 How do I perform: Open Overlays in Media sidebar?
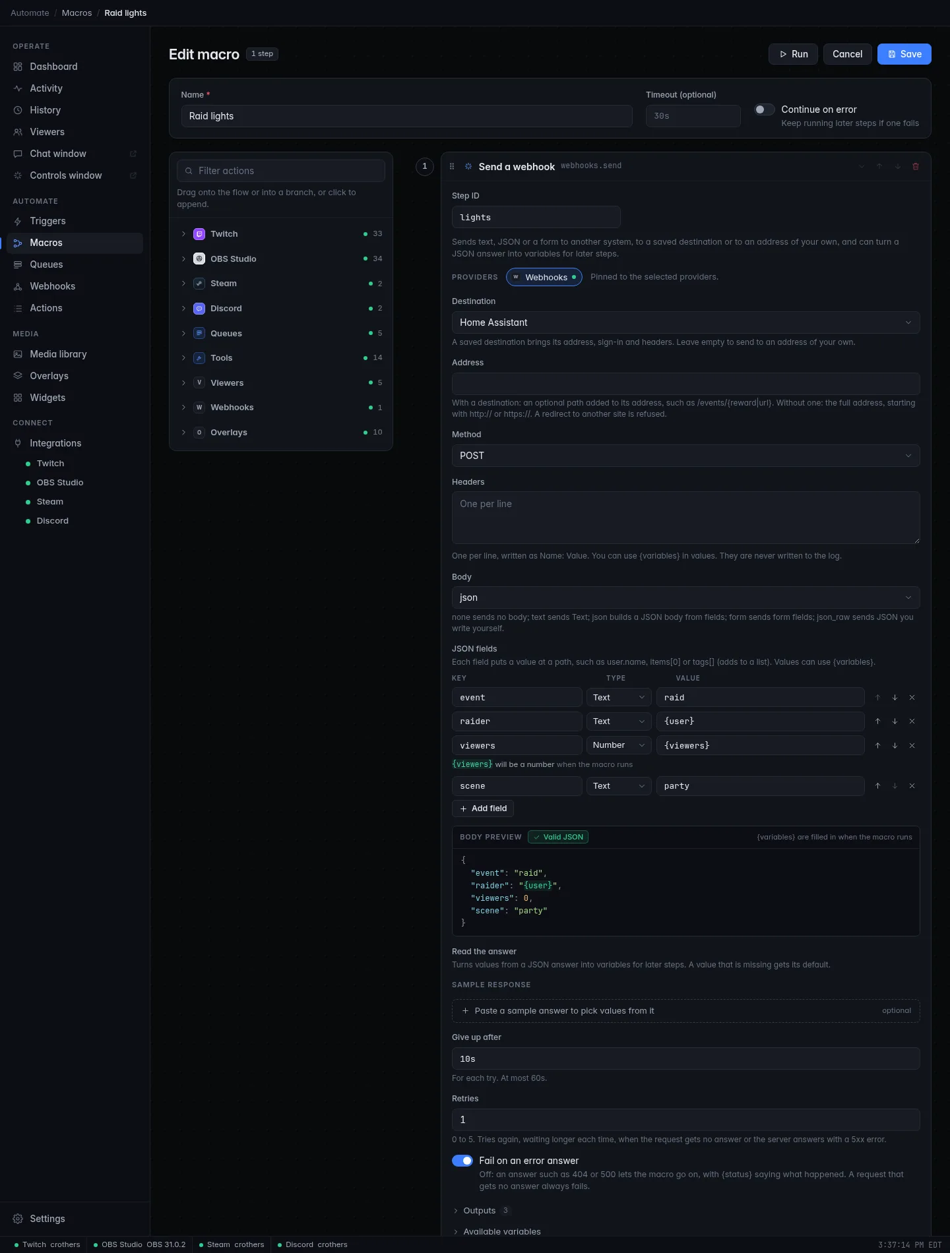[x=75, y=376]
